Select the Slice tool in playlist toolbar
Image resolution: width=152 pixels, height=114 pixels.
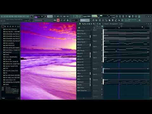[93, 24]
